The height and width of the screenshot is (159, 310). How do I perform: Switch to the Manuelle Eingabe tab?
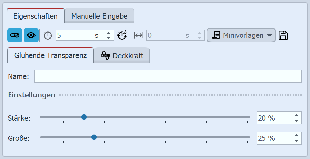tap(99, 16)
